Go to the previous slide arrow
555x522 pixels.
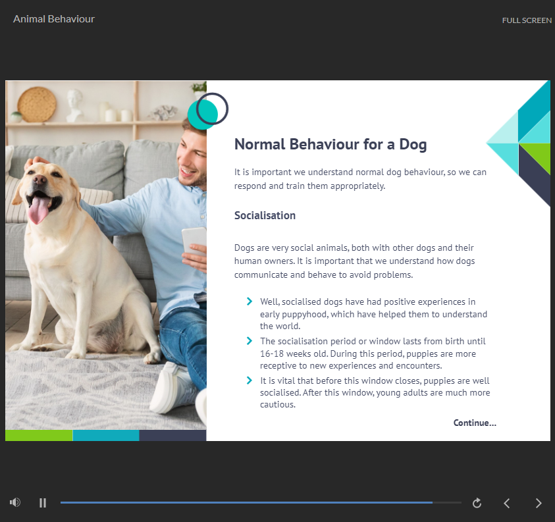click(507, 503)
